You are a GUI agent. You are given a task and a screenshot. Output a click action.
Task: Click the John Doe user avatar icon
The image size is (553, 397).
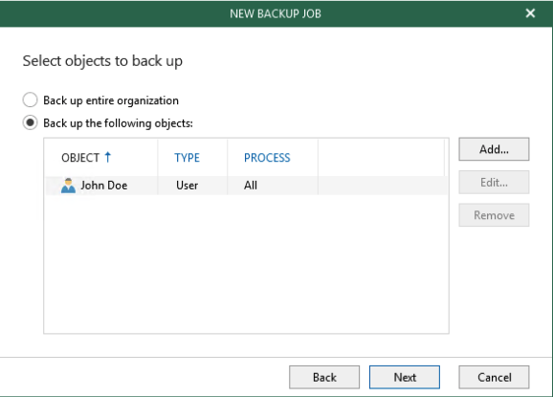pyautogui.click(x=68, y=186)
